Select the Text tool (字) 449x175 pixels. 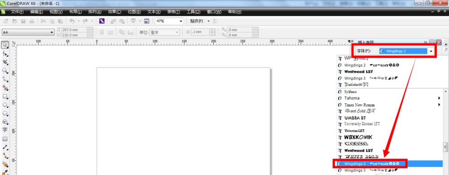pyautogui.click(x=5, y=130)
